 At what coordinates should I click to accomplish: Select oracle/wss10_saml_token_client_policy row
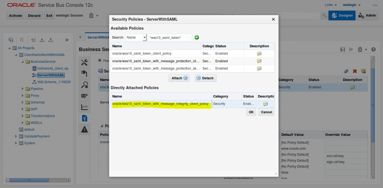click(193, 54)
